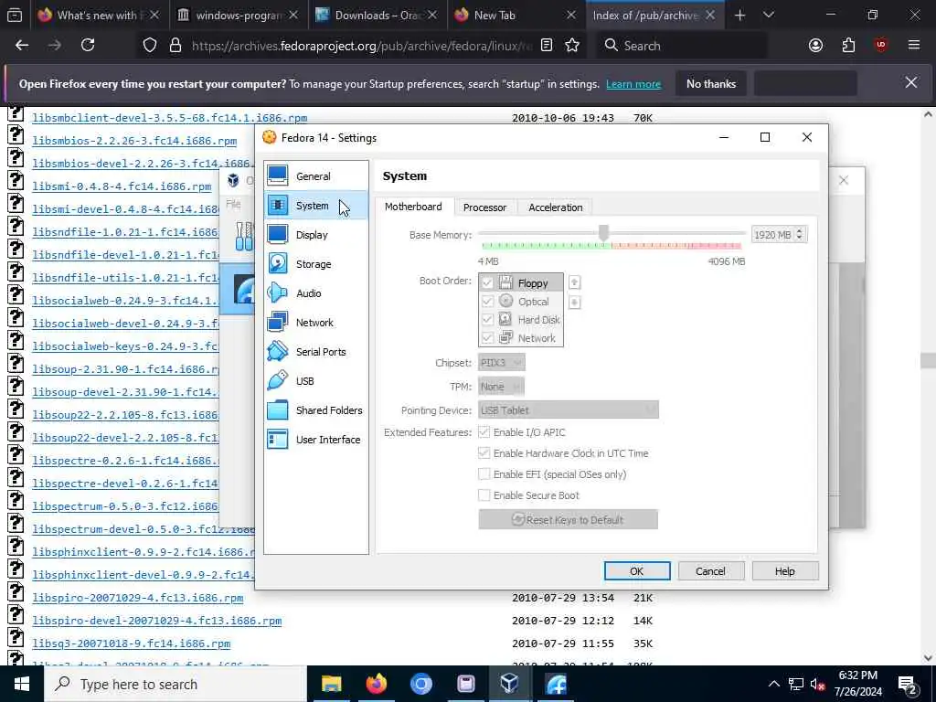Click Reset Keys to Default button
The width and height of the screenshot is (936, 702).
click(x=569, y=520)
